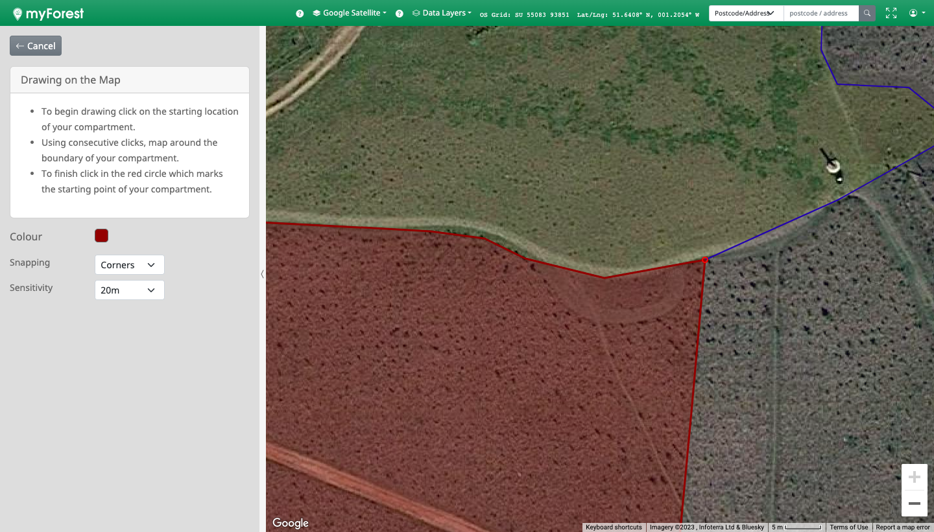Click the search magnifier button

[x=867, y=13]
